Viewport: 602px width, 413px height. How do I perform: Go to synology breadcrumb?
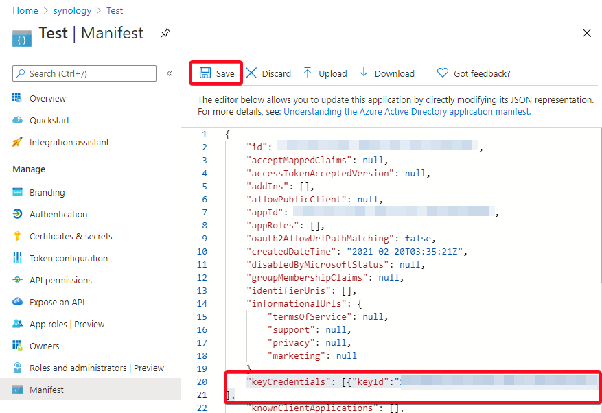tap(72, 10)
